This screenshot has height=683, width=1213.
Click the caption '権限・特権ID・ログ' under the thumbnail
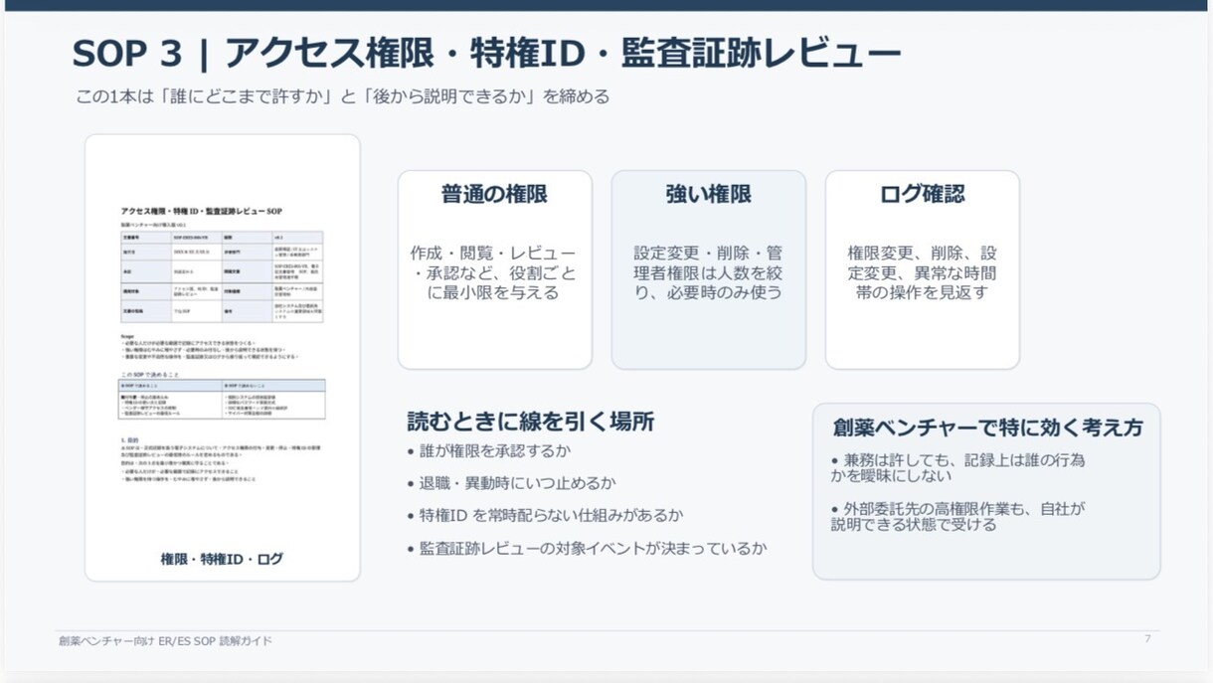pos(222,559)
